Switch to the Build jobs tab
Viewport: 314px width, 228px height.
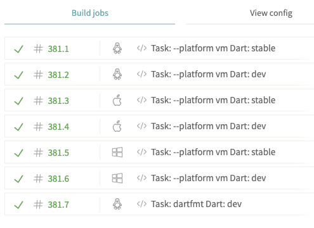pos(90,13)
